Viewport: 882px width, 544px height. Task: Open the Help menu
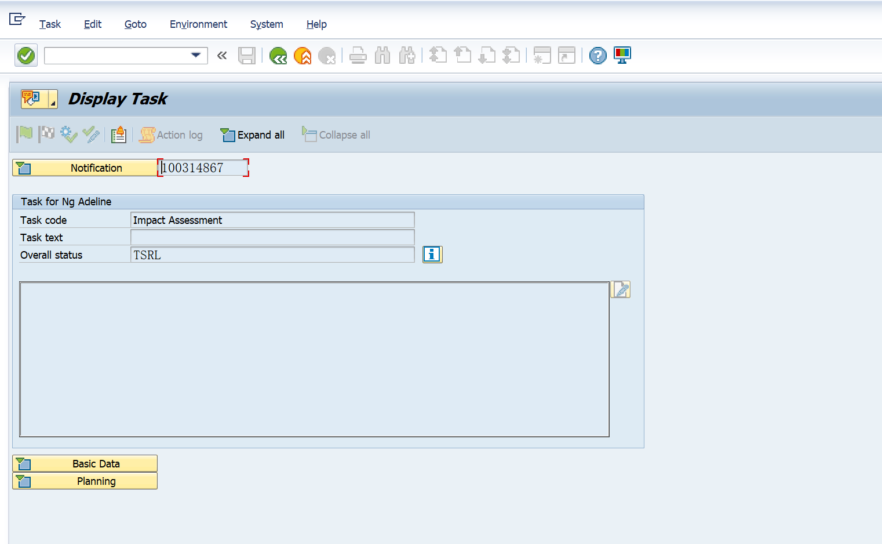tap(316, 24)
